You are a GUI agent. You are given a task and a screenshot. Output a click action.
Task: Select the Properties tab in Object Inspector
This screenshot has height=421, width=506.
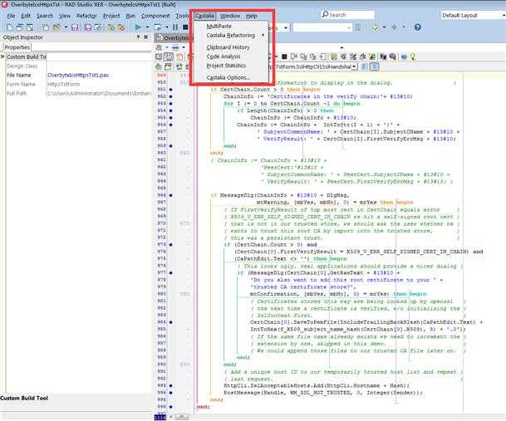pos(17,47)
